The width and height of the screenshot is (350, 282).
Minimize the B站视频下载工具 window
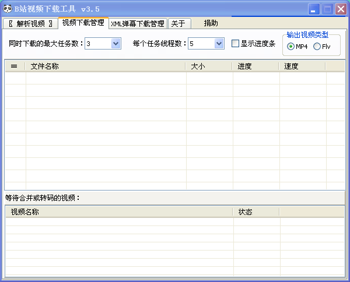click(314, 9)
